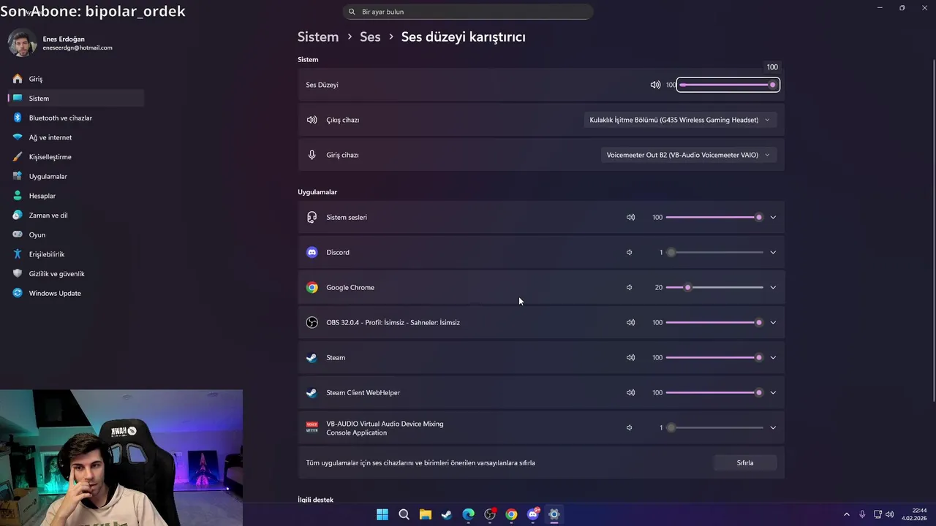
Task: Mute the master Ses Düzeyi speaker icon
Action: point(655,85)
